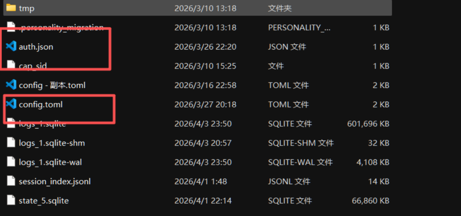Click the VS Code icon beside auth.json

point(11,46)
